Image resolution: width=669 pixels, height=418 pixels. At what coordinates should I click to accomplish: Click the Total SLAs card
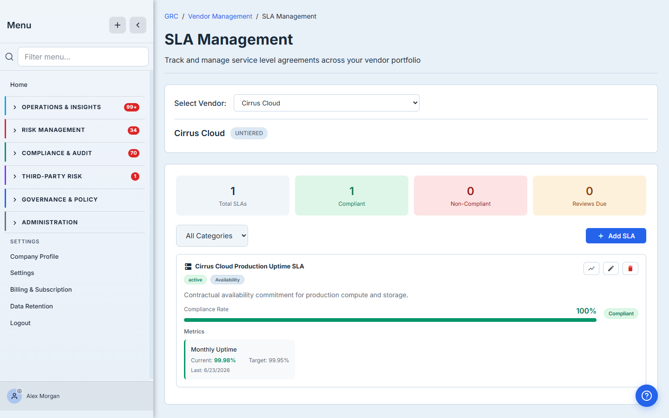click(x=233, y=196)
